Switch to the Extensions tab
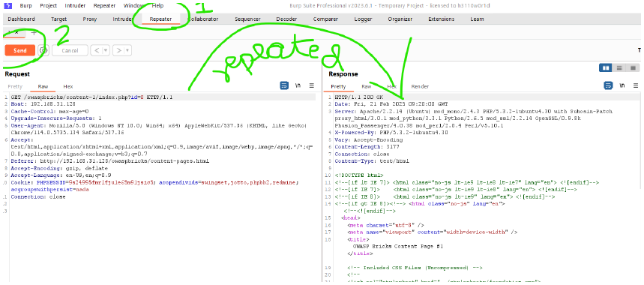644x285 pixels. tap(441, 19)
